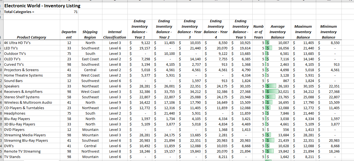Click row header 5 to select the row

2,43
